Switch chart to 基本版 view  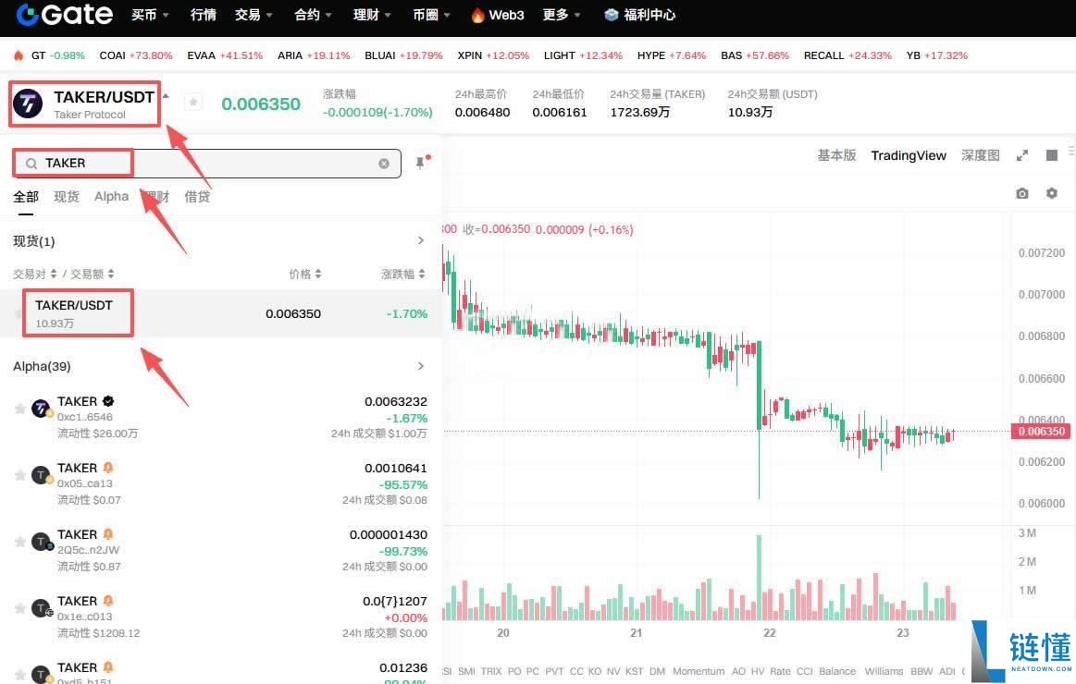point(836,155)
